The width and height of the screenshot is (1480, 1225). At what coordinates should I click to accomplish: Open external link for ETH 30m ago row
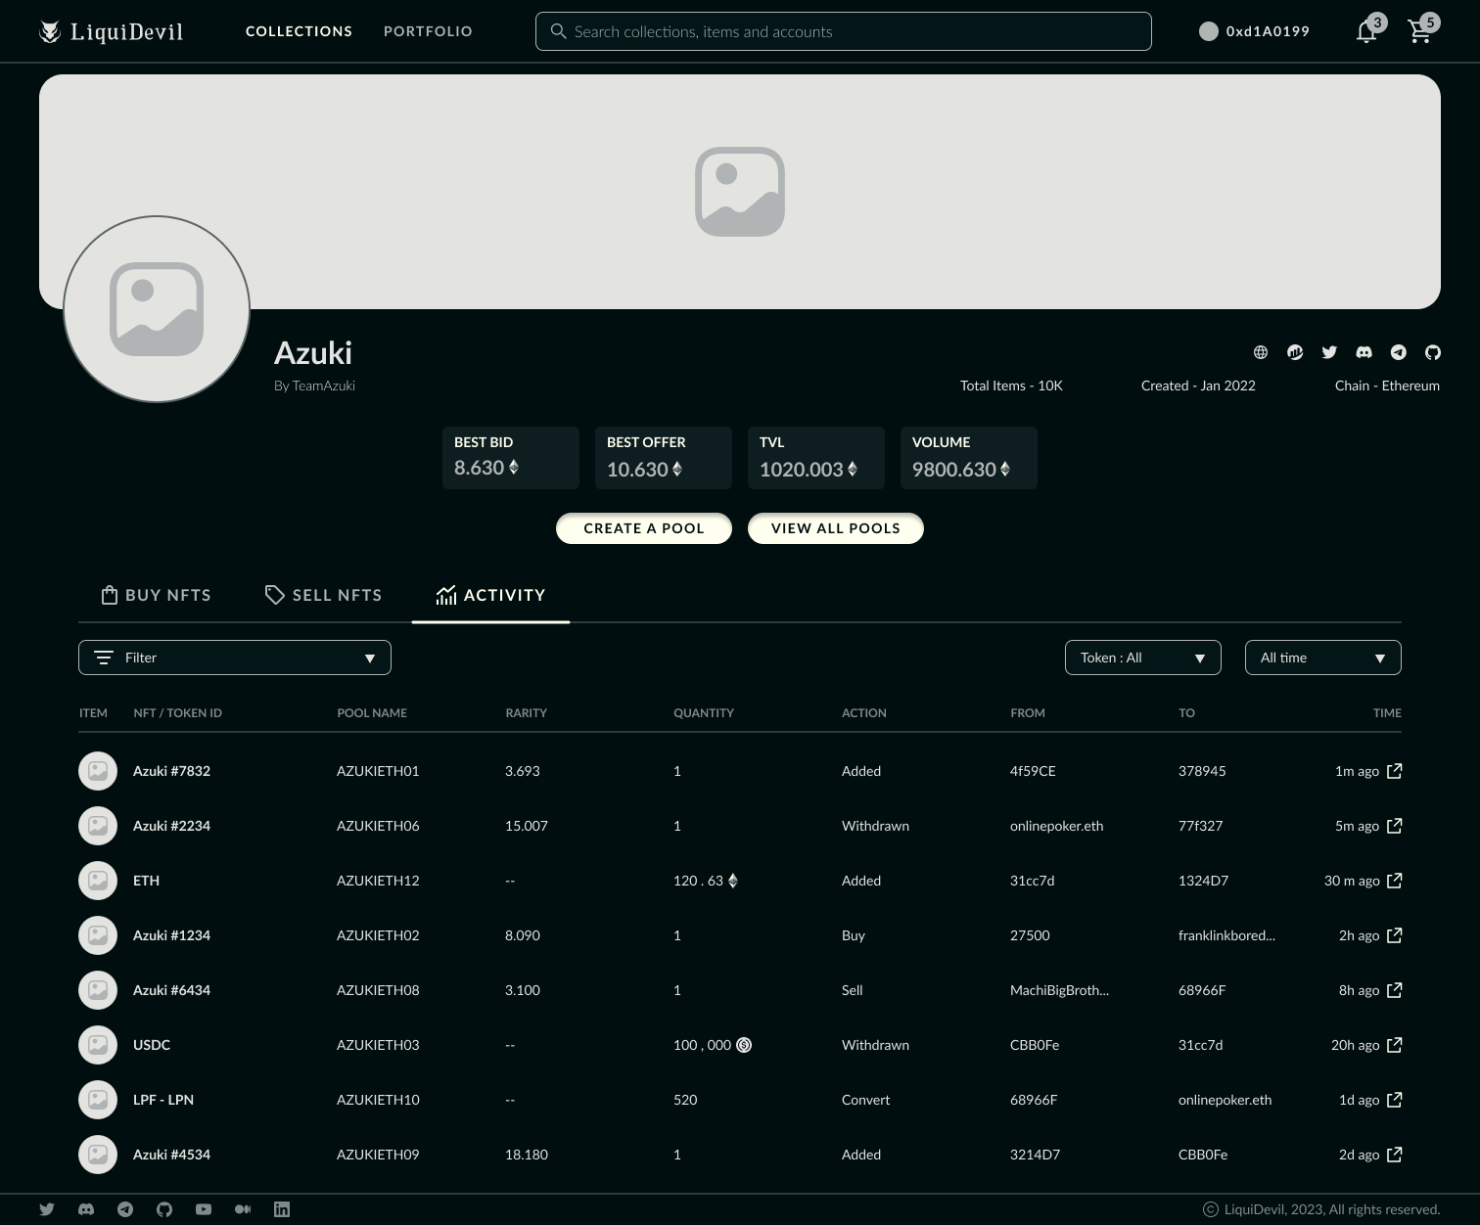1395,881
